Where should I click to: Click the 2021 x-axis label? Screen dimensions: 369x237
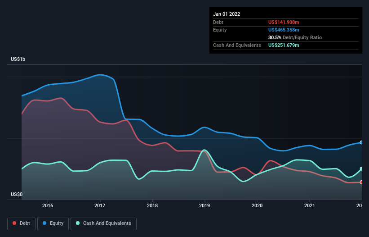pyautogui.click(x=310, y=205)
